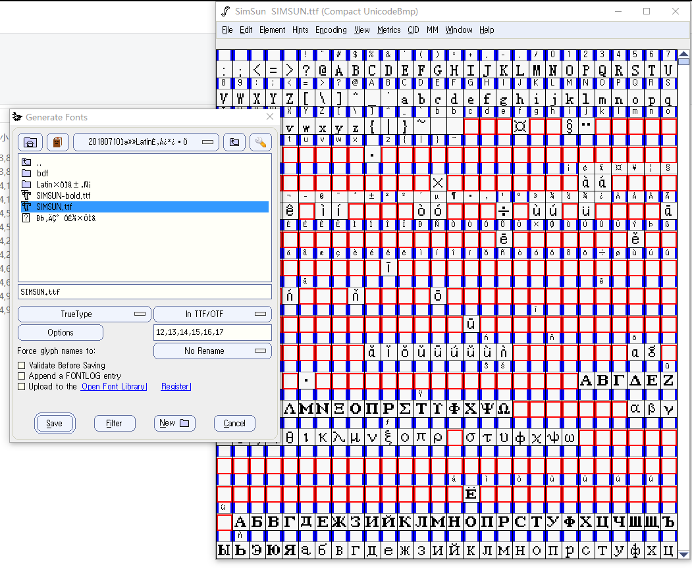The width and height of the screenshot is (692, 571).
Task: Click the bitmap sizes field '12,13,14,15,16,17'
Action: [212, 332]
